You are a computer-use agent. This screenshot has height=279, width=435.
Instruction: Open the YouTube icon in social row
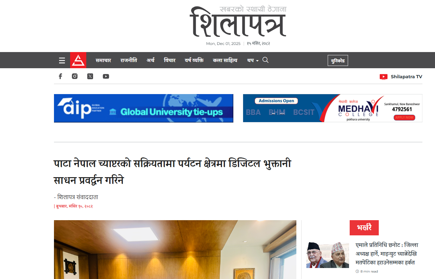point(106,76)
